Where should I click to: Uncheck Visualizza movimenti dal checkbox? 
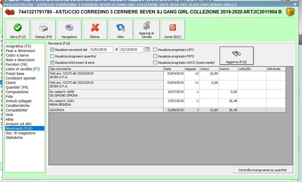pyautogui.click(x=52, y=50)
